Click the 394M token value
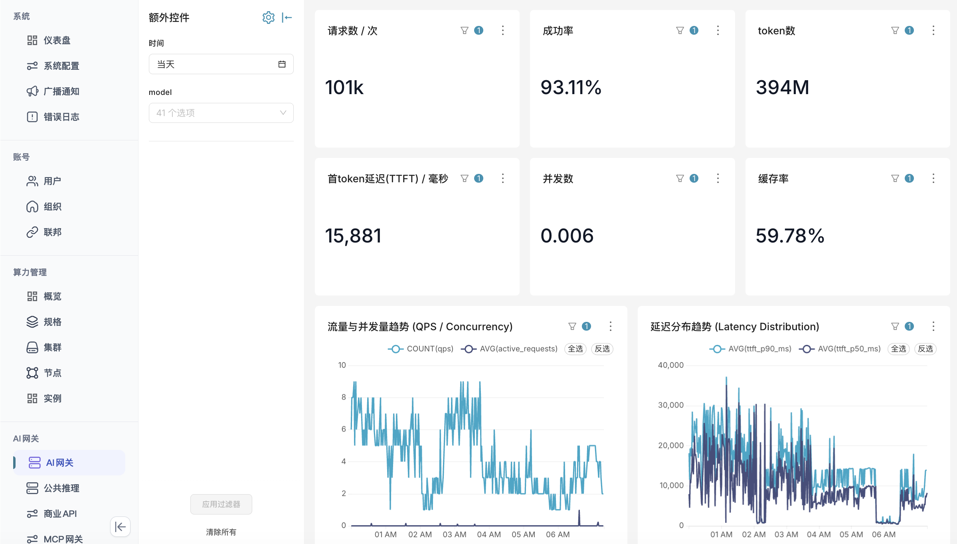Image resolution: width=957 pixels, height=544 pixels. pos(783,87)
